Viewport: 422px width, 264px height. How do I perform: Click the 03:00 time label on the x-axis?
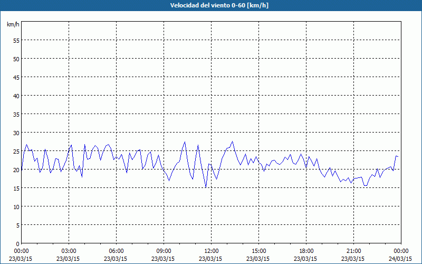tap(69, 251)
